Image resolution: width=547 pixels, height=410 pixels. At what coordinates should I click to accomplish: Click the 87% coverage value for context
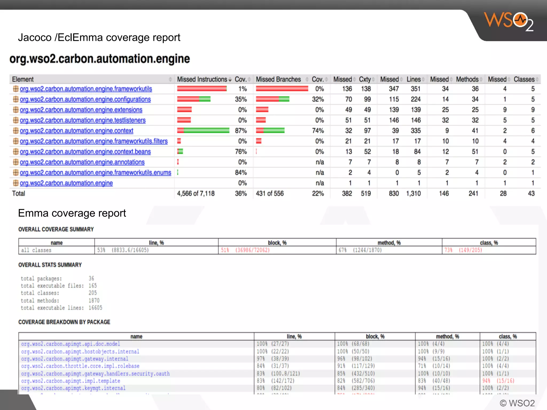(241, 131)
